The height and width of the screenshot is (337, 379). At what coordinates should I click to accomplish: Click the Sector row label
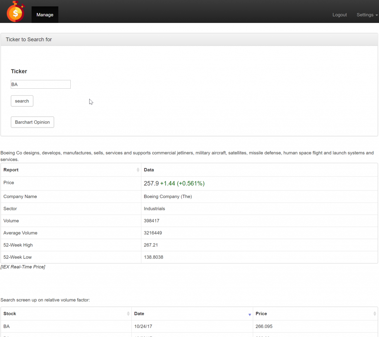[x=10, y=208]
